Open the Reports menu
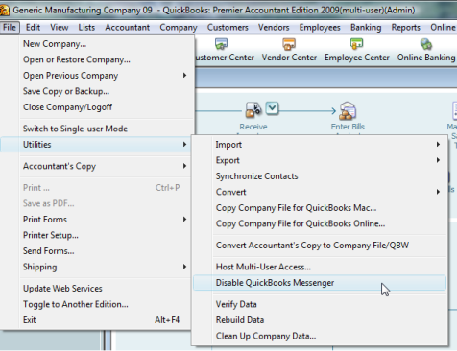The image size is (457, 351). 405,28
